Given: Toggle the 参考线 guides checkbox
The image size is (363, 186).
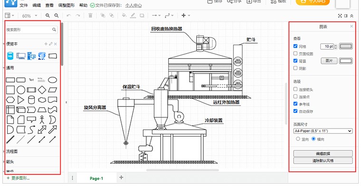Looking at the screenshot, I should tap(296, 104).
